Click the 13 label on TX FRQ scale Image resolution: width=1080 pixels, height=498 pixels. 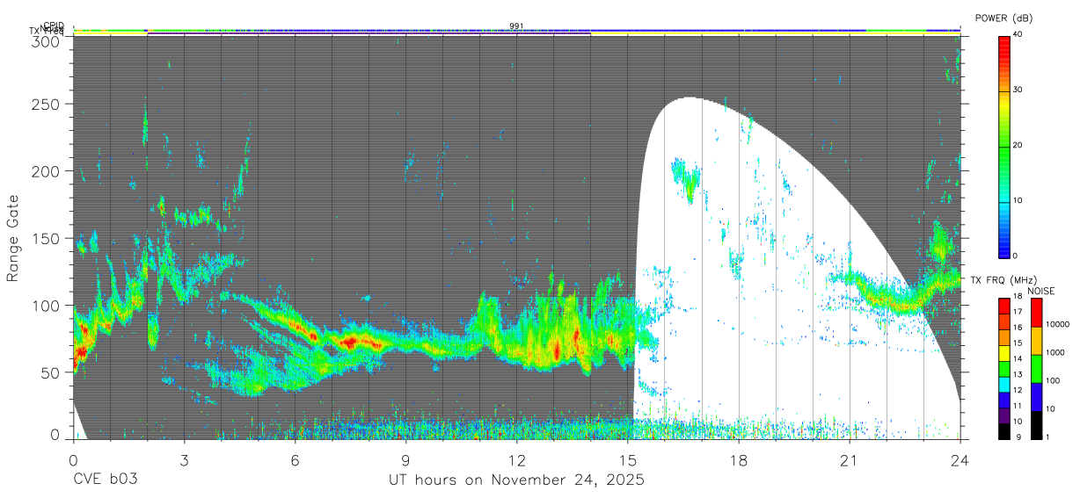tap(1017, 375)
